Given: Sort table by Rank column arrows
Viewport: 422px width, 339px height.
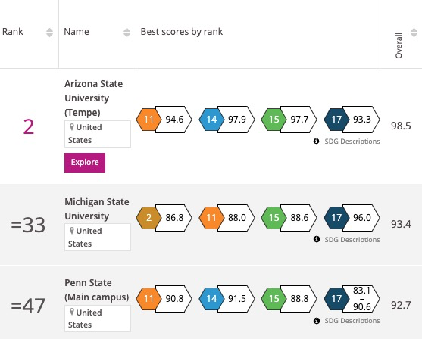Looking at the screenshot, I should [49, 33].
